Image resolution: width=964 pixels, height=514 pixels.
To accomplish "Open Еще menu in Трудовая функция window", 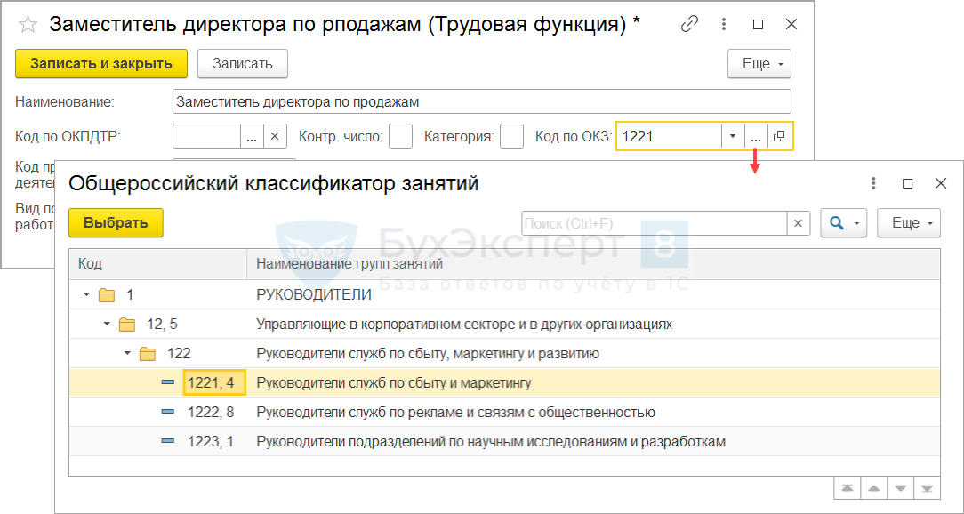I will tap(759, 64).
